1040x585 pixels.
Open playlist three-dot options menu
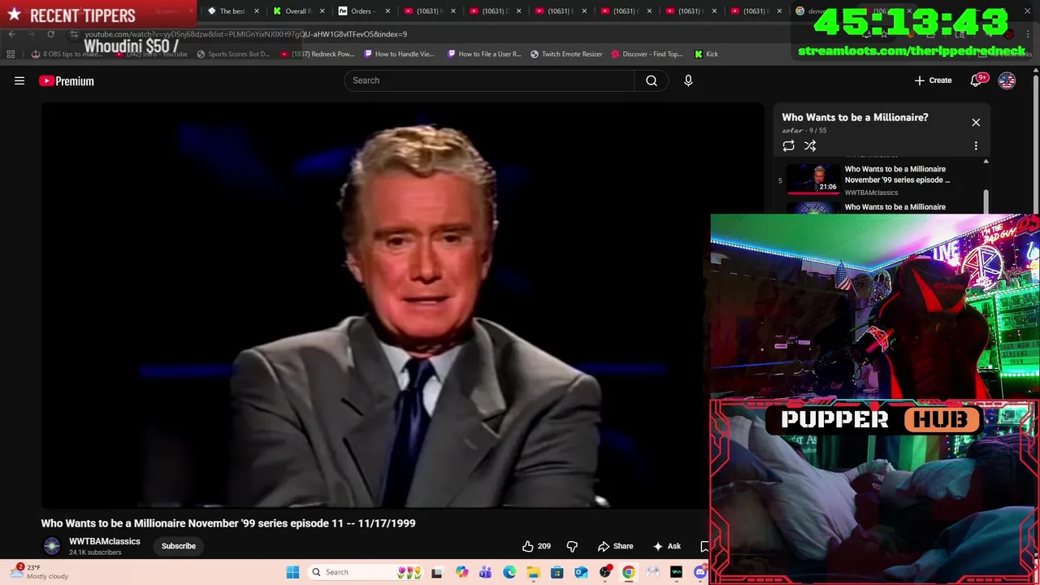click(976, 145)
